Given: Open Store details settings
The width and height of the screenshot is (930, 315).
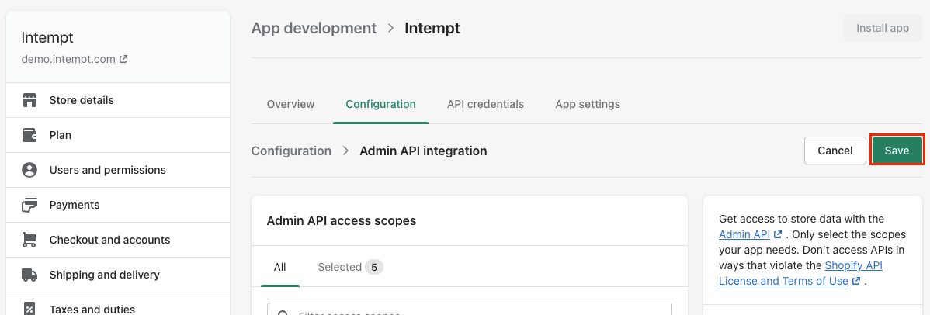Looking at the screenshot, I should coord(118,100).
